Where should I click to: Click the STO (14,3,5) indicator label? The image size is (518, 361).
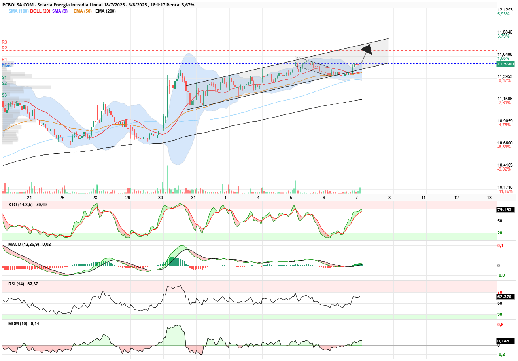pyautogui.click(x=21, y=205)
